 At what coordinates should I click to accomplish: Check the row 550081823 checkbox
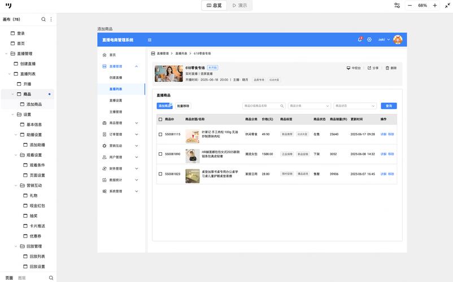point(160,174)
